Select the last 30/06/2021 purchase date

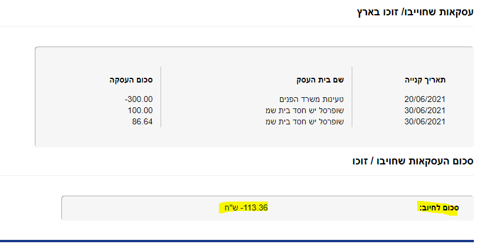[425, 121]
